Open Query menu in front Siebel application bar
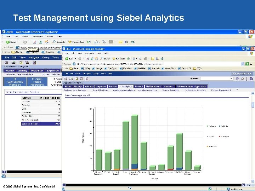Screen dimensions: 255x191 point(96,74)
